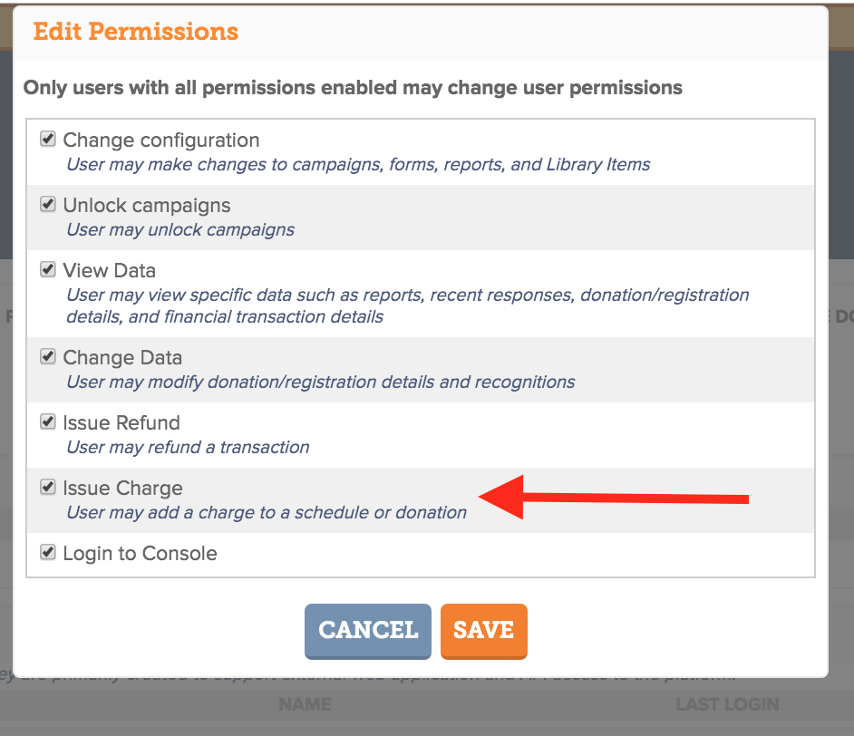The image size is (854, 736).
Task: Click the Edit Permissions dialog title
Action: (136, 32)
